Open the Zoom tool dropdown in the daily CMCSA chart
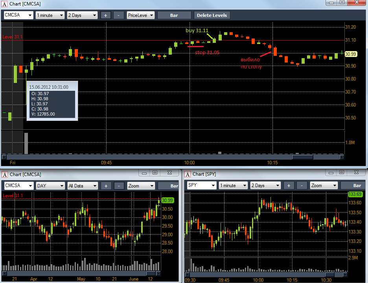 click(141, 186)
